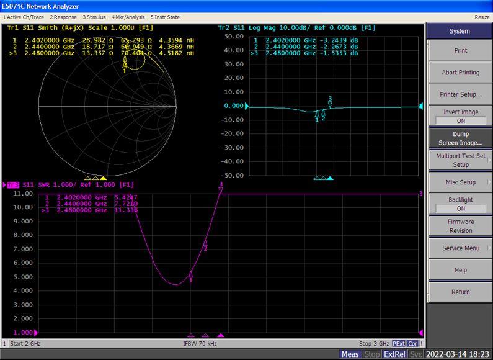Image resolution: width=493 pixels, height=360 pixels.
Task: Click SWR marker 3 readout 11.336
Action: (x=126, y=210)
